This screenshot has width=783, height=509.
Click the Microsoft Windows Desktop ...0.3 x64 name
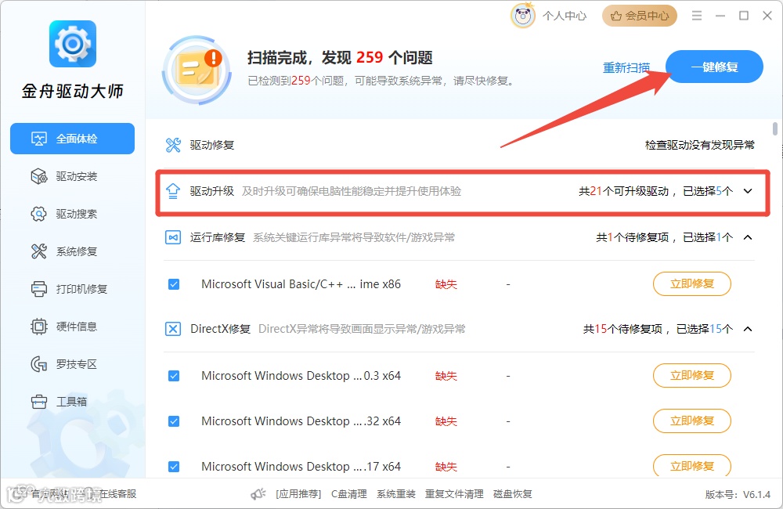(301, 376)
